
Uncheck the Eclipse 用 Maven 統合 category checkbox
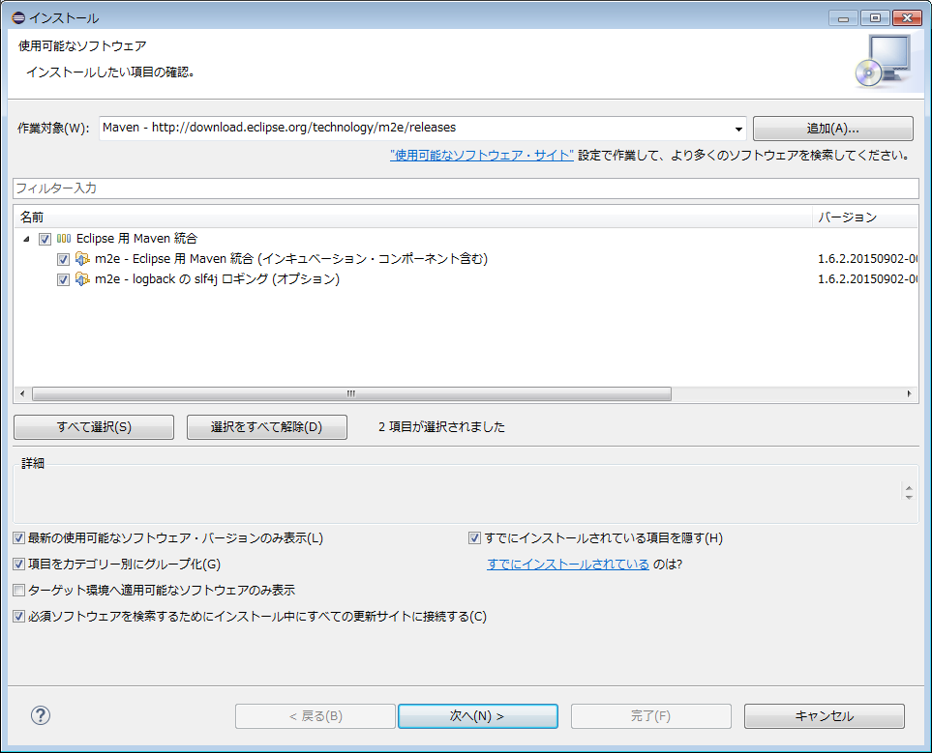coord(45,239)
